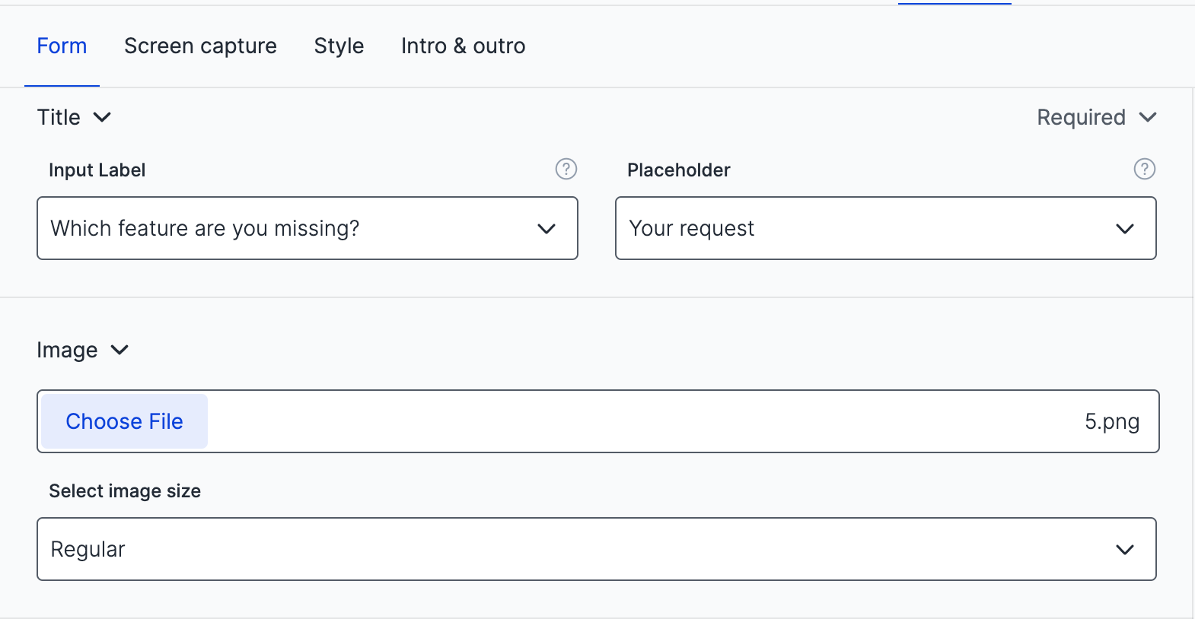The width and height of the screenshot is (1195, 619).
Task: Open Input Label dropdown arrow
Action: coord(547,229)
